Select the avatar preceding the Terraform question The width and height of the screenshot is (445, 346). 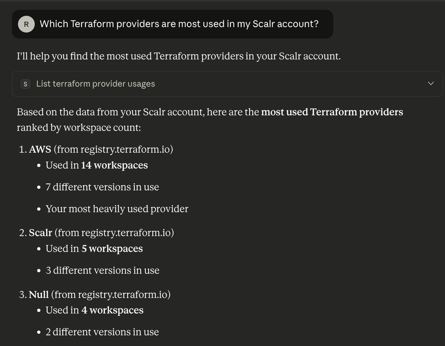pos(26,24)
